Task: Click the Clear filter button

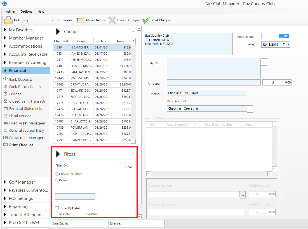Action: (128, 167)
